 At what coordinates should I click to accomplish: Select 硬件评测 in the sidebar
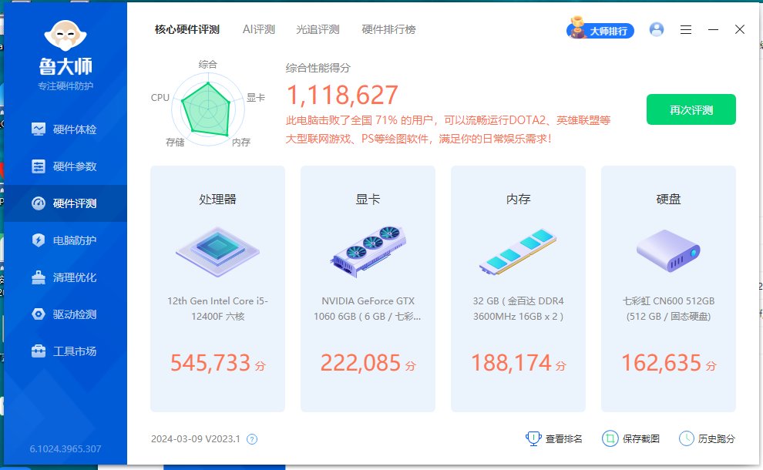click(66, 203)
